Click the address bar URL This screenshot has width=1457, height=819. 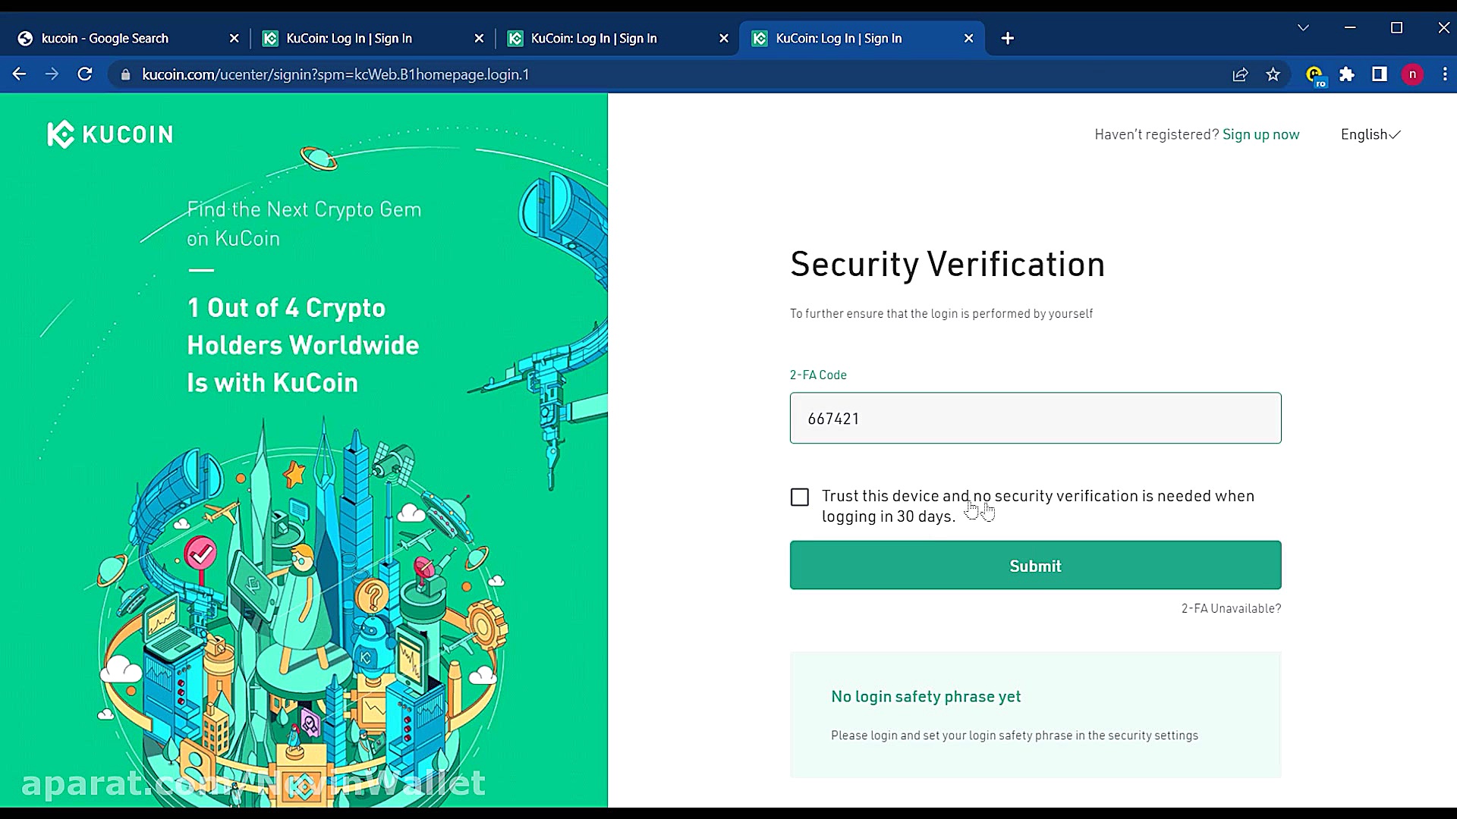(335, 74)
